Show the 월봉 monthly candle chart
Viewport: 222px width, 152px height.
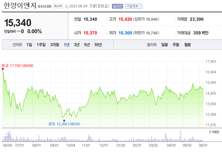[x=187, y=45]
